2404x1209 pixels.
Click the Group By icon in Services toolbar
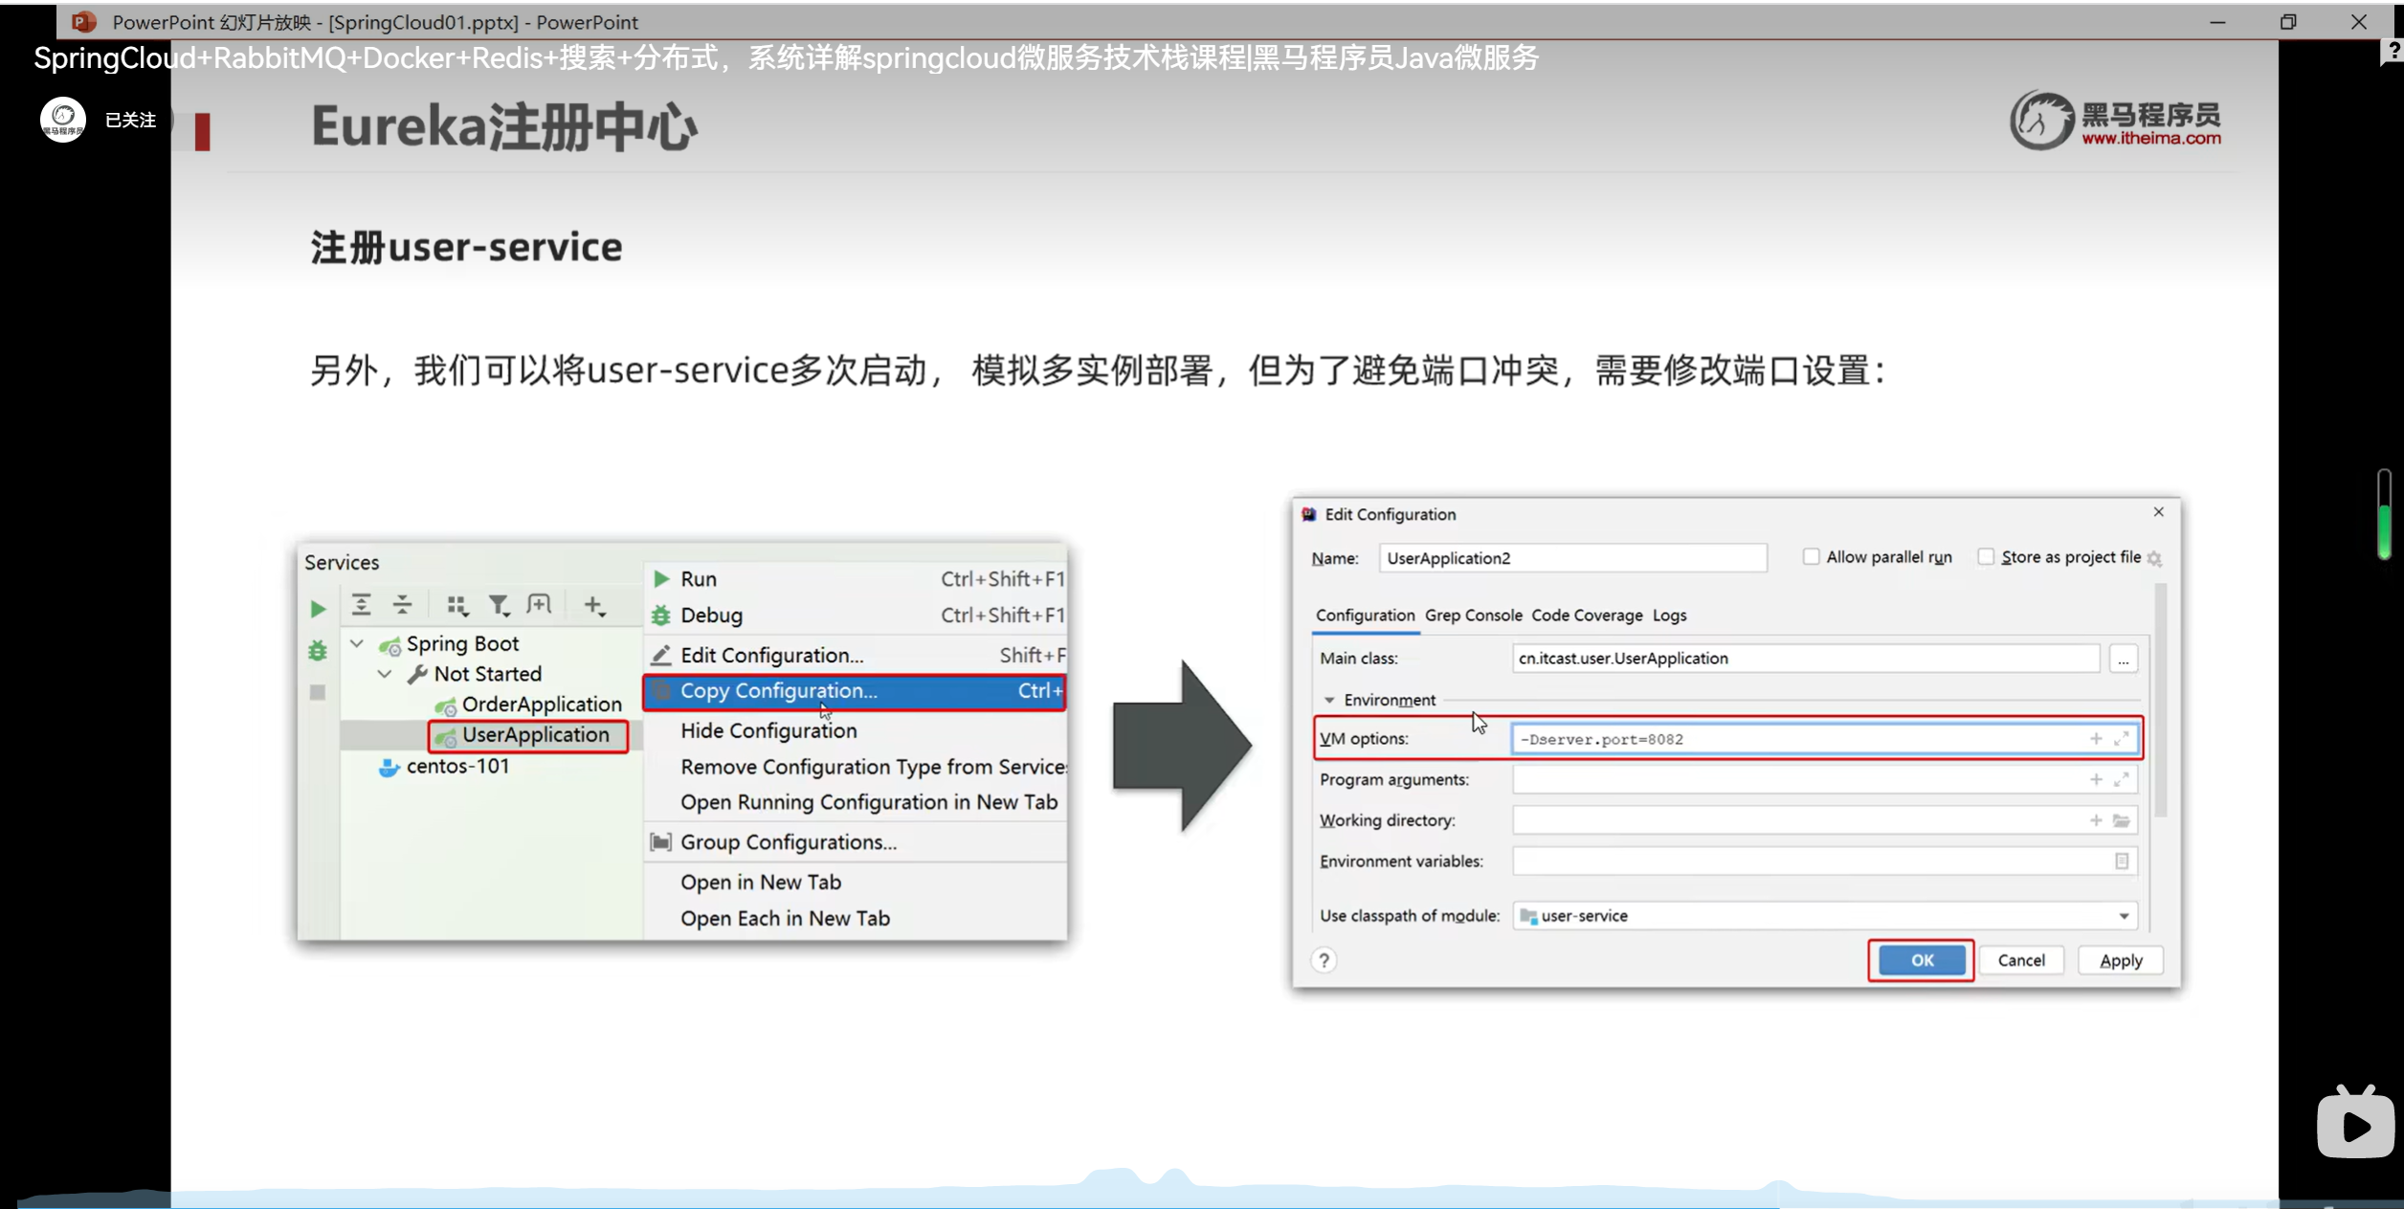(x=456, y=605)
